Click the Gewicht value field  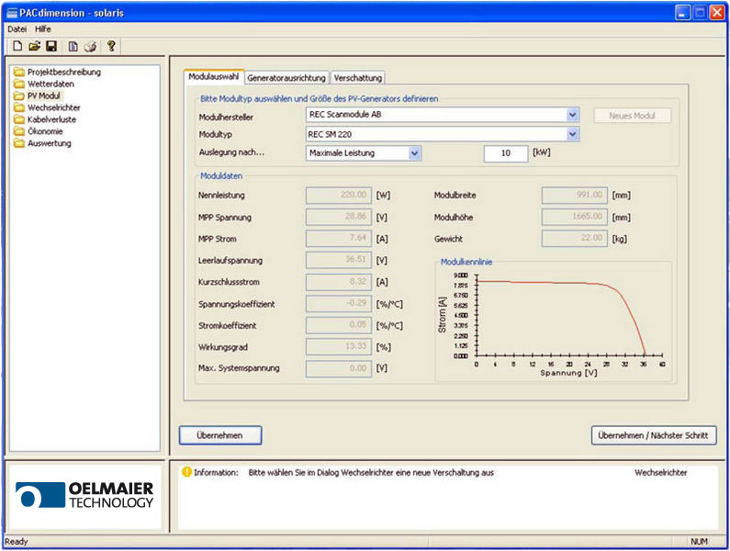(575, 239)
